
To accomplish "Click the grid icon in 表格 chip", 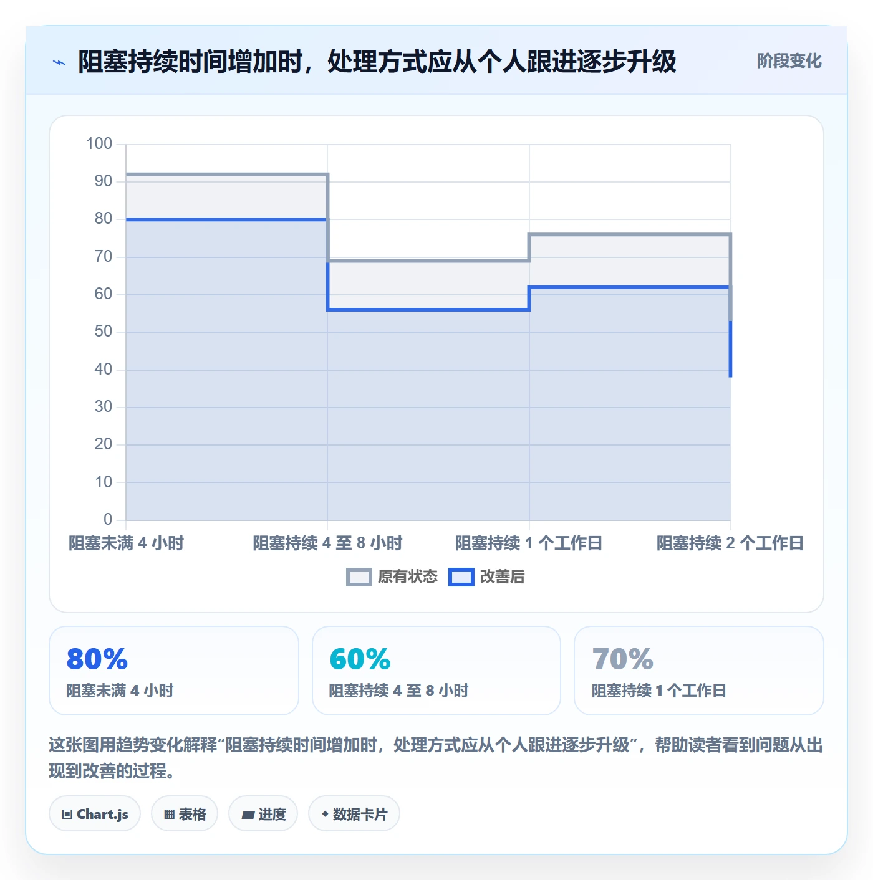I will [x=169, y=814].
